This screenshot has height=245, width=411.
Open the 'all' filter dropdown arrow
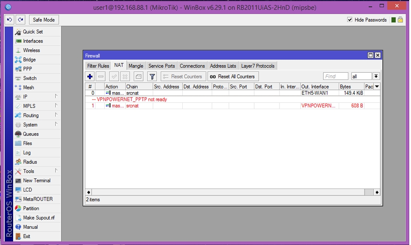(x=376, y=76)
